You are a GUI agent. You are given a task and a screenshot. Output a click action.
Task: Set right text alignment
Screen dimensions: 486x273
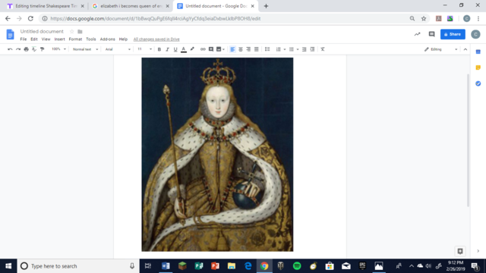(248, 49)
